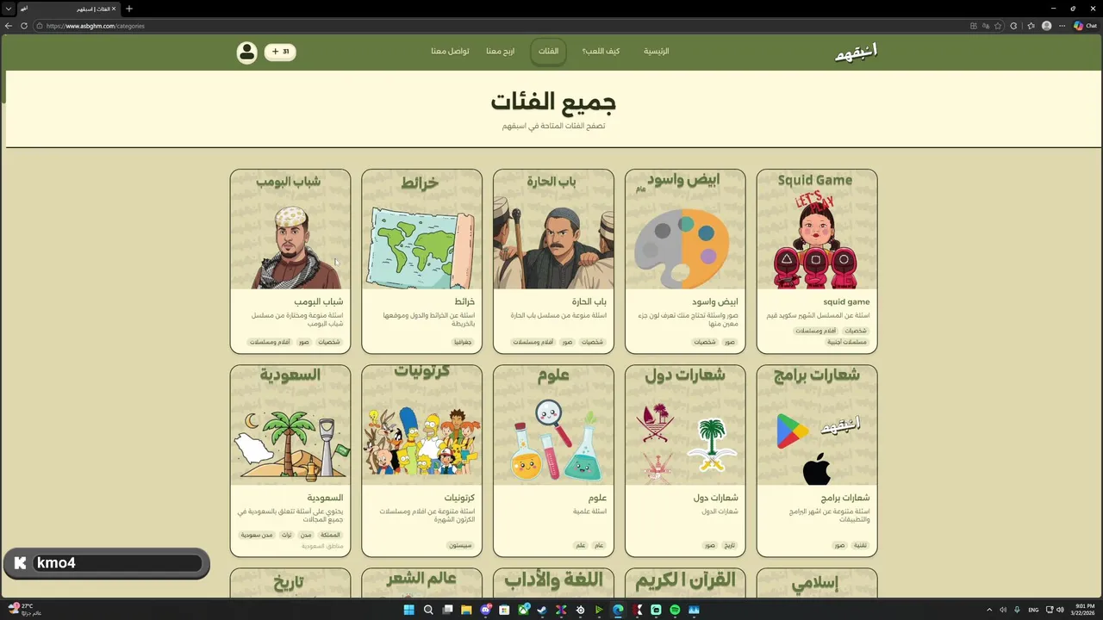Open Copilot Chat button
Viewport: 1103px width, 620px height.
pos(1085,26)
